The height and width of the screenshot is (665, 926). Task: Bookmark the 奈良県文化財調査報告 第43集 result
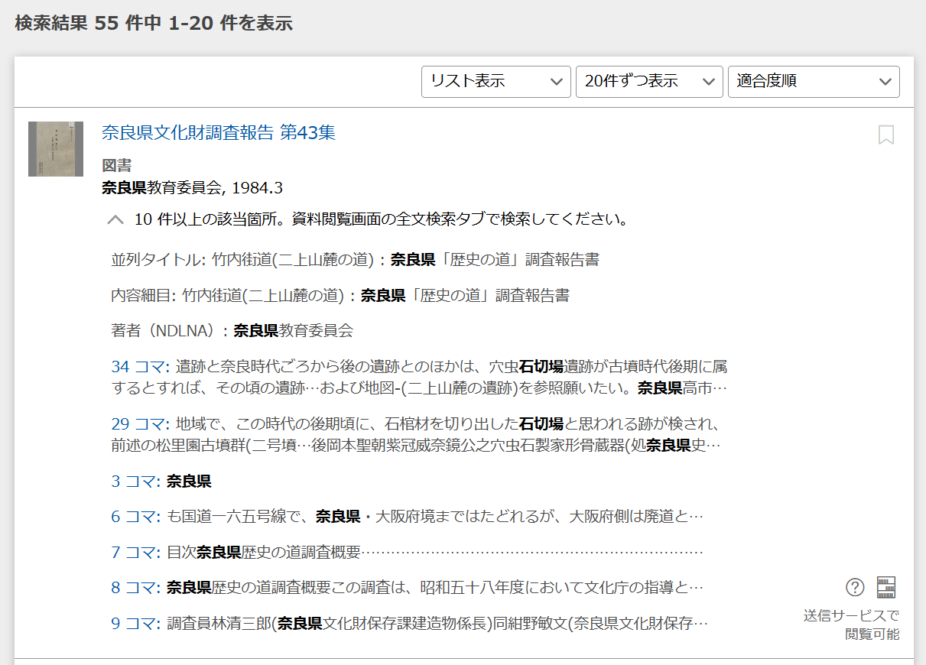(x=885, y=135)
